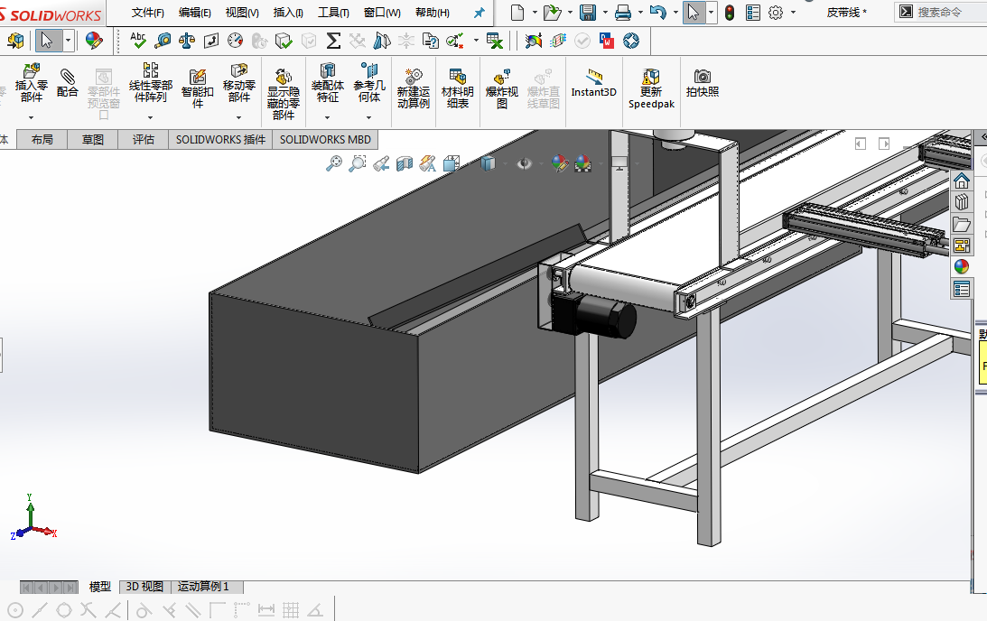The height and width of the screenshot is (621, 987).
Task: Click 更新 Speedpak button
Action: click(651, 88)
